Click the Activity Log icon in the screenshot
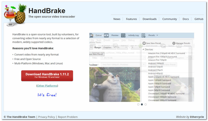This screenshot has height=121, width=208. [123, 35]
